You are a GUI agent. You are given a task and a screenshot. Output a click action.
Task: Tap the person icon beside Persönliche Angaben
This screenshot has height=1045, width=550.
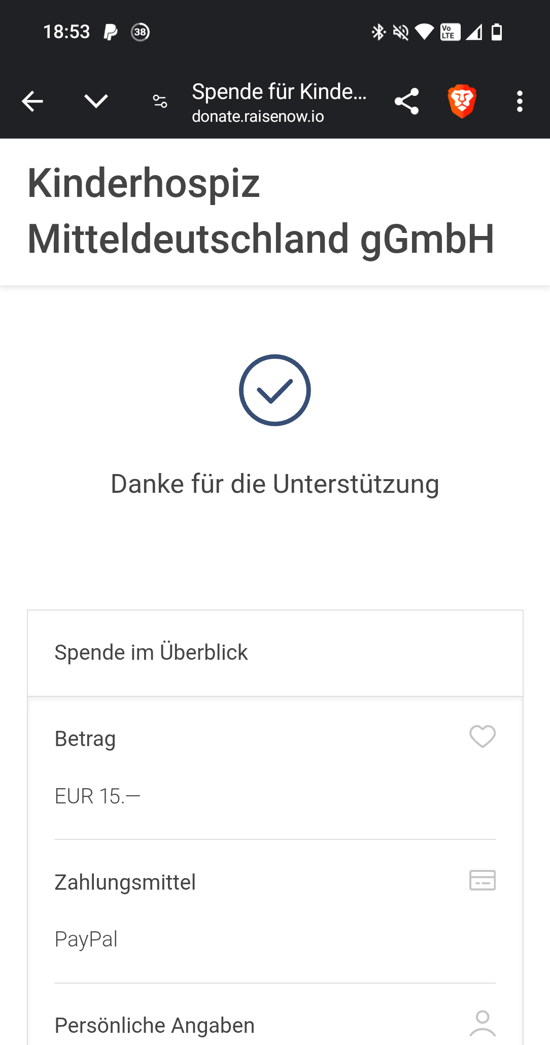pyautogui.click(x=482, y=1023)
